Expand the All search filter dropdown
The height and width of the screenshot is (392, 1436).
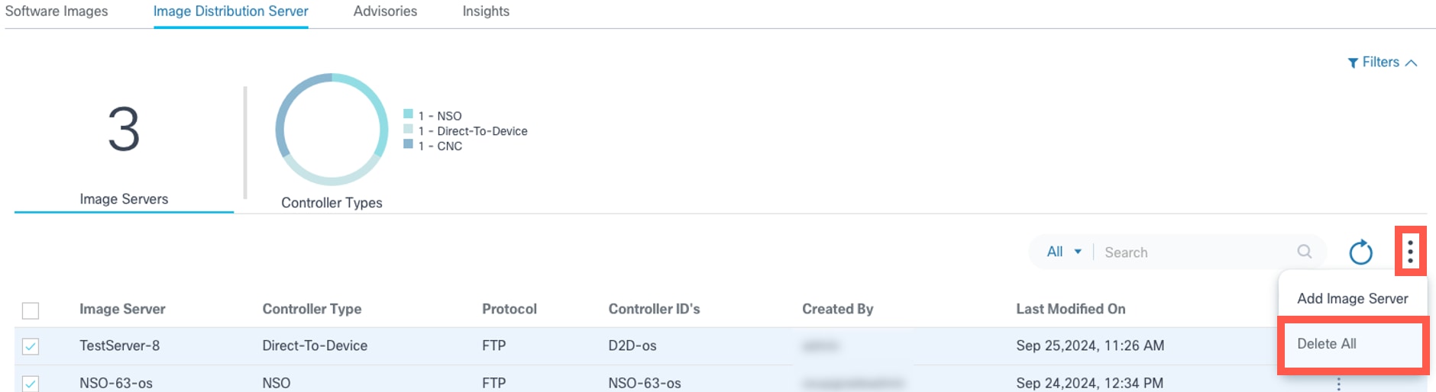(x=1064, y=252)
